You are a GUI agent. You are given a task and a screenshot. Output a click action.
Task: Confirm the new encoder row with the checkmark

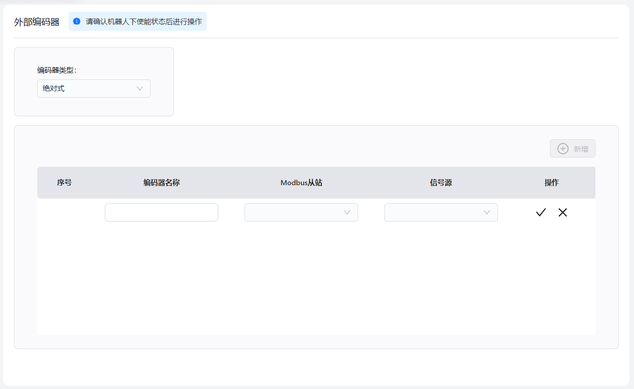pos(540,212)
